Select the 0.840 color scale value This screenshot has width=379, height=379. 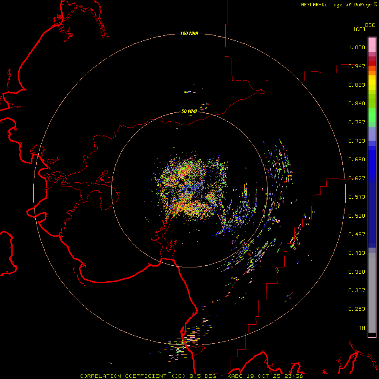357,104
